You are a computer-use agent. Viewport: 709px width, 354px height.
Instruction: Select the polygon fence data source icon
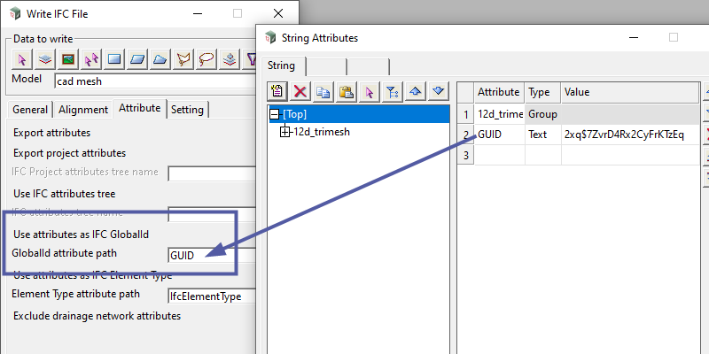[x=183, y=58]
